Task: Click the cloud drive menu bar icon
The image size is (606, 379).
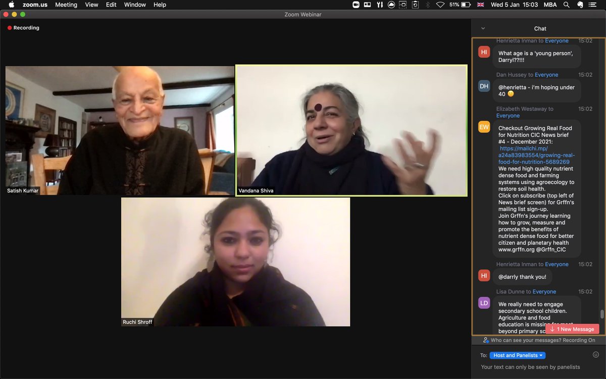Action: point(391,5)
